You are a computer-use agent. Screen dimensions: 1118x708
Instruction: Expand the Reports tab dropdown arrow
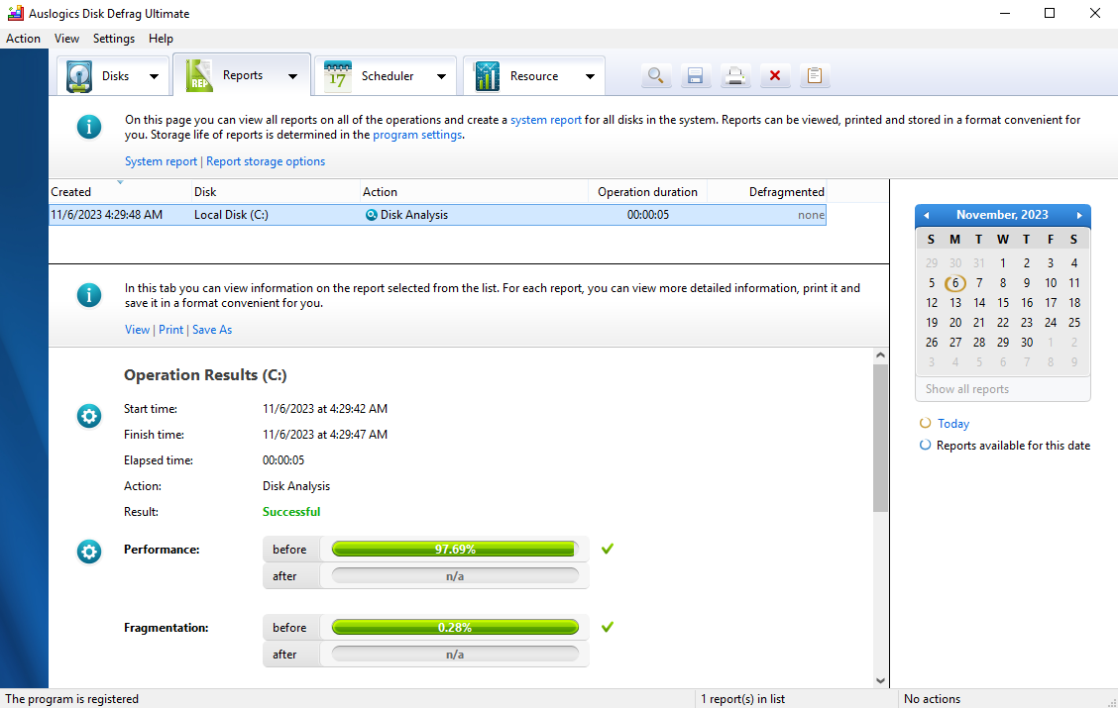[x=293, y=76]
